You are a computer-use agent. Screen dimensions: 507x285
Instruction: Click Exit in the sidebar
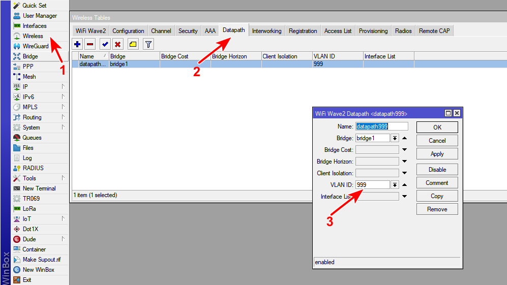pos(40,280)
